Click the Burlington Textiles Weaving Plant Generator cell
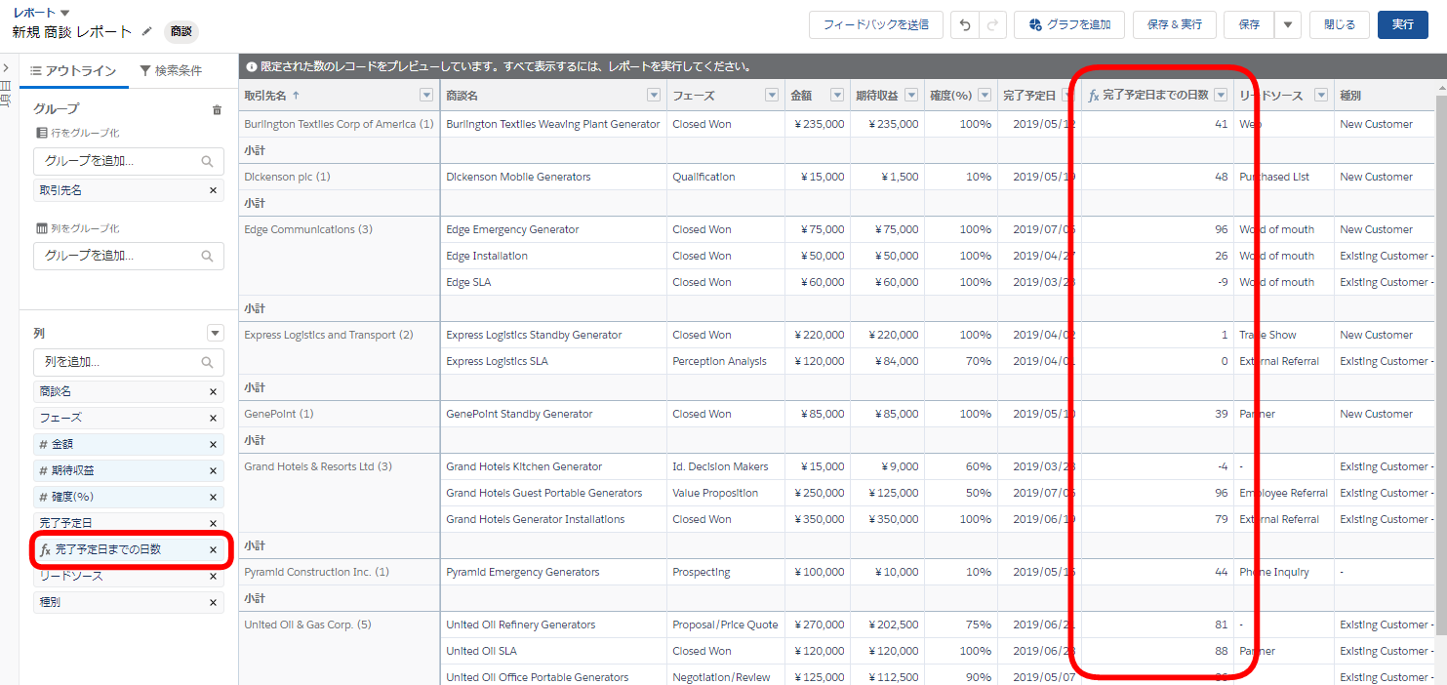The height and width of the screenshot is (685, 1447). 553,124
